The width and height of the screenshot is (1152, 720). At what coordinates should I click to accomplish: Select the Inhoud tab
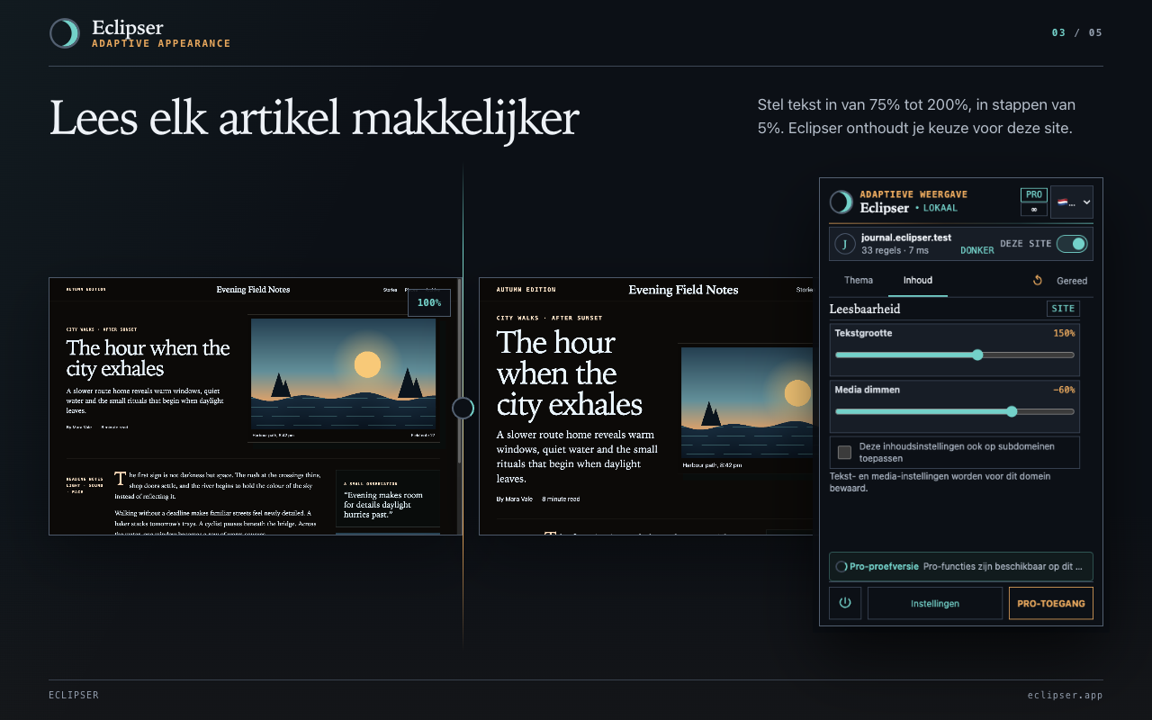click(x=918, y=281)
